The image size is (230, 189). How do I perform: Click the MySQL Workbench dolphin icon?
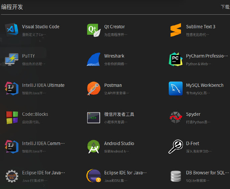(176, 89)
